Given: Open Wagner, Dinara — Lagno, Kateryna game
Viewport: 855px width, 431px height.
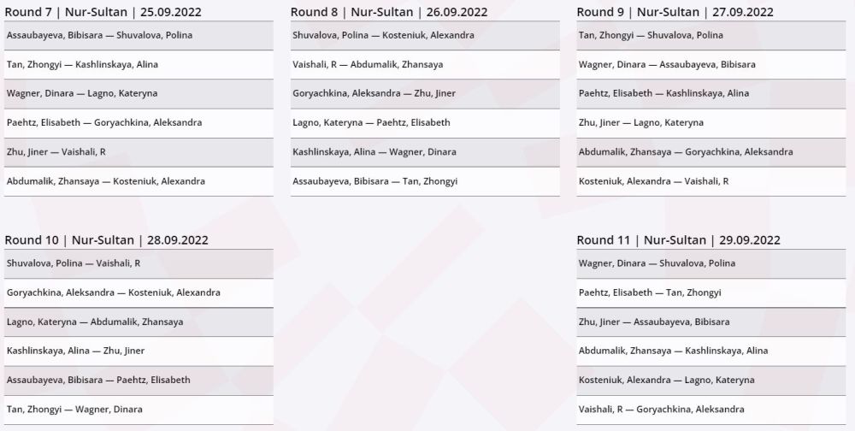Looking at the screenshot, I should click(x=82, y=94).
